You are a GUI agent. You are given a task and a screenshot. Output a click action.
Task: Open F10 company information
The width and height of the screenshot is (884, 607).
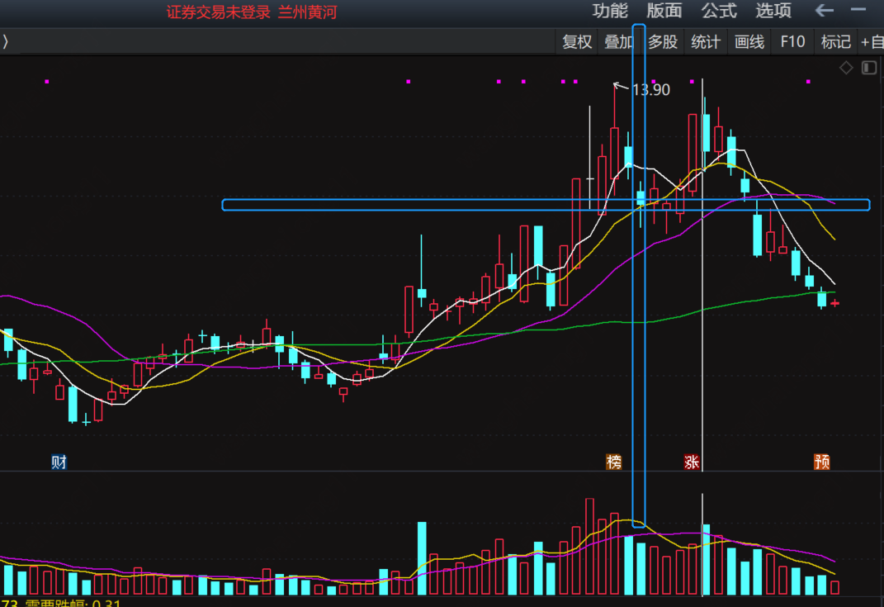click(792, 42)
